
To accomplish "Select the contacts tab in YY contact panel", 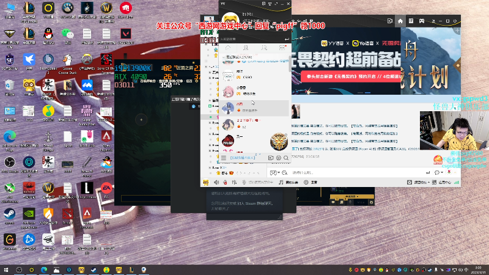I will (x=246, y=48).
